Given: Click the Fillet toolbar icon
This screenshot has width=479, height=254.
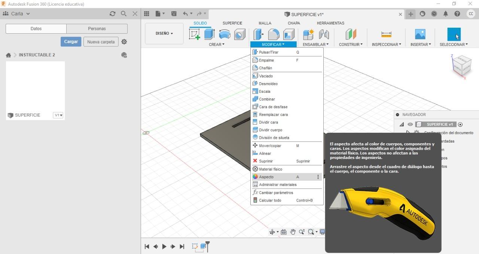Looking at the screenshot, I should pyautogui.click(x=274, y=34).
